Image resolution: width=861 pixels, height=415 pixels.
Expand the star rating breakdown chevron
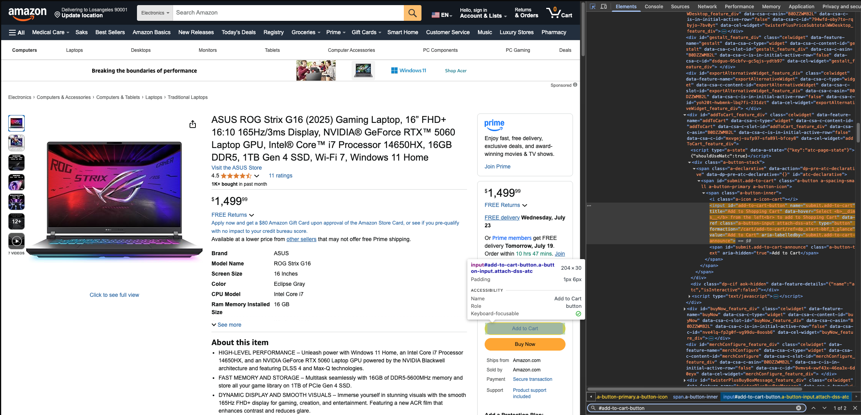(x=257, y=176)
